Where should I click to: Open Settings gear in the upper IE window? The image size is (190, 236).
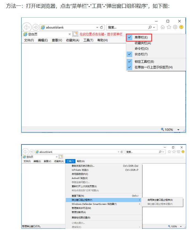click(x=175, y=27)
